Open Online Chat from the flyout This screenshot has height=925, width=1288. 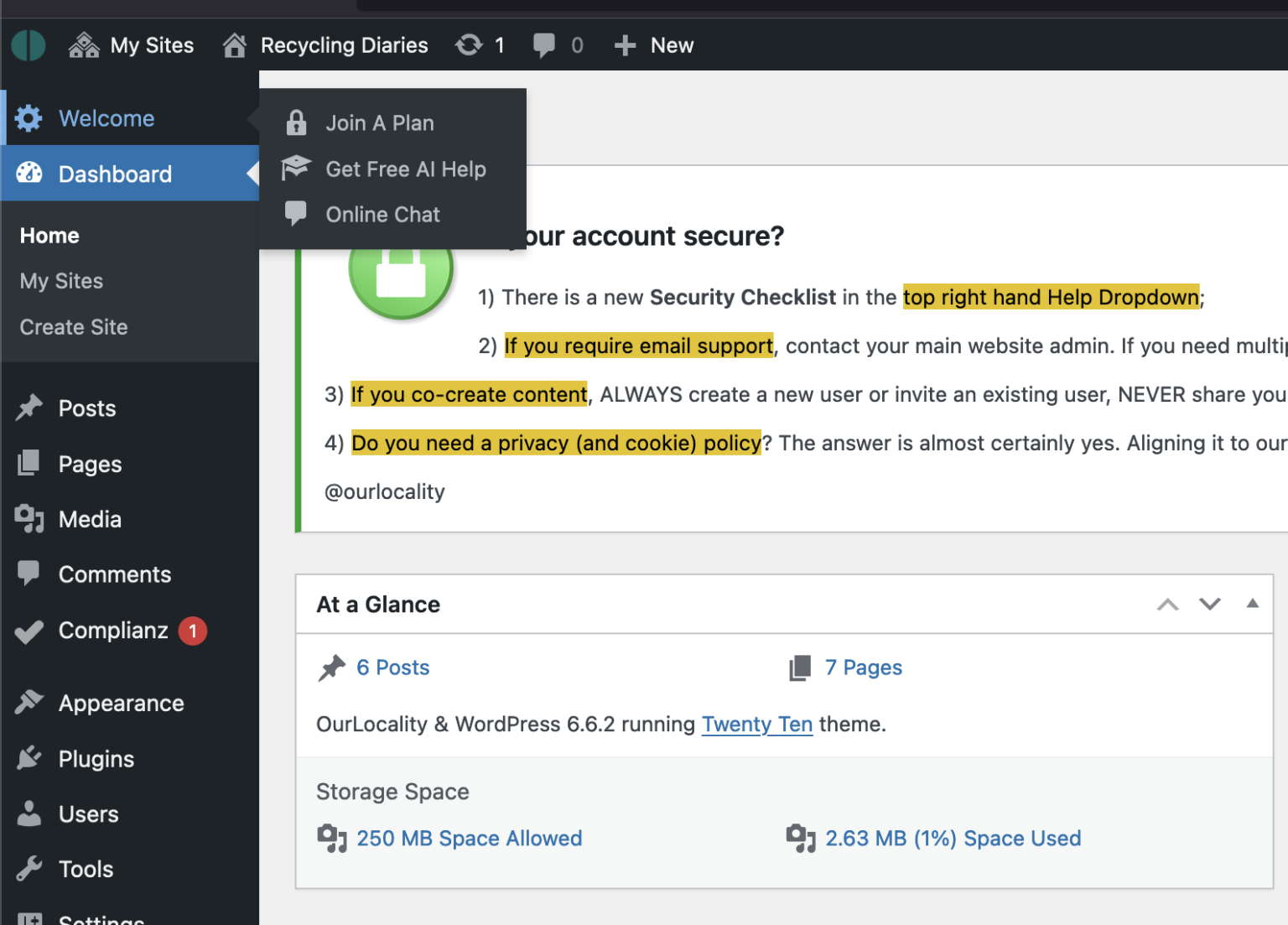click(x=382, y=215)
